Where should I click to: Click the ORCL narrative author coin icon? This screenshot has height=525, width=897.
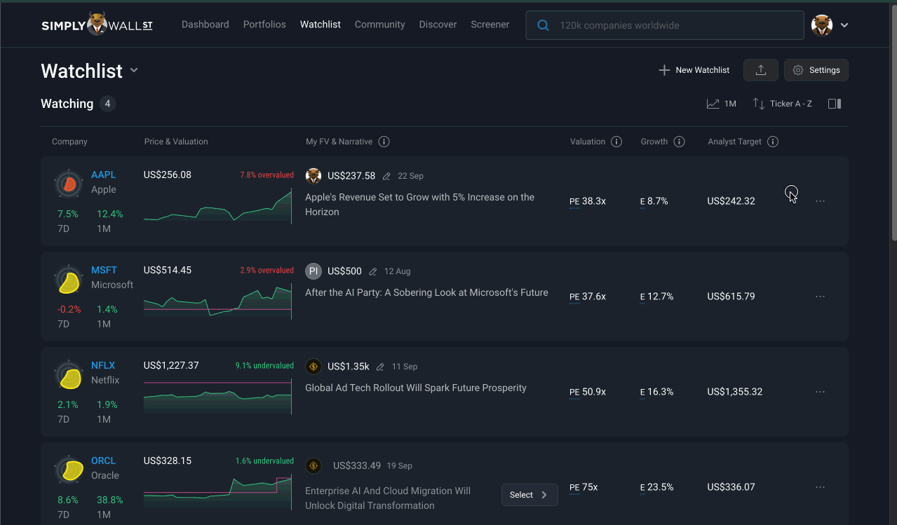coord(313,465)
